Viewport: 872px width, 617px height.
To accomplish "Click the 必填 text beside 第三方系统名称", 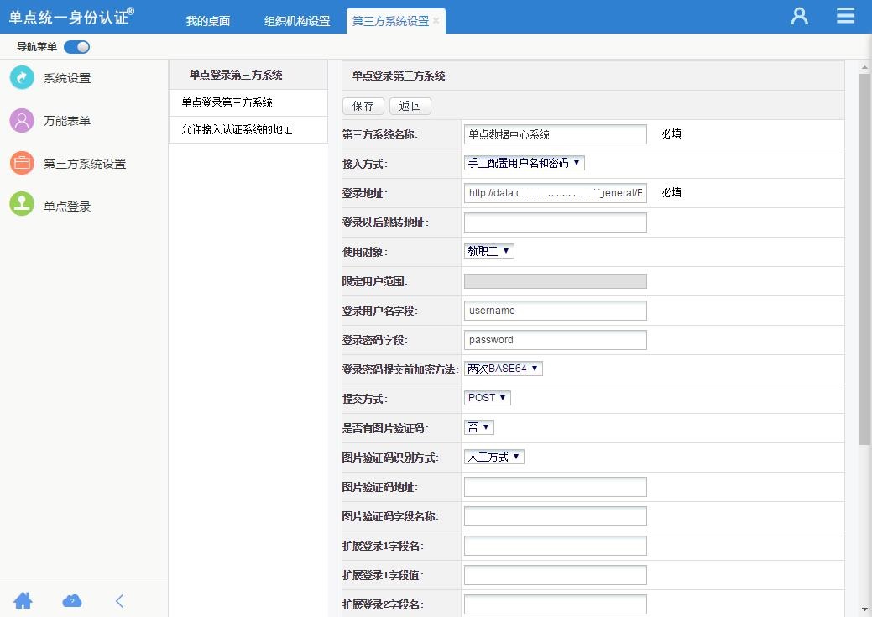I will 671,133.
